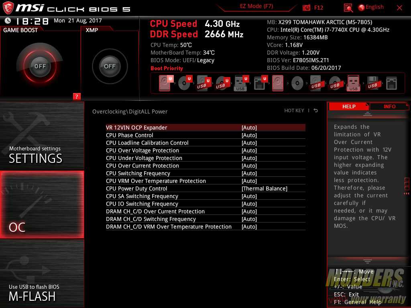Click the English language selector
This screenshot has height=308, width=411.
click(x=374, y=7)
